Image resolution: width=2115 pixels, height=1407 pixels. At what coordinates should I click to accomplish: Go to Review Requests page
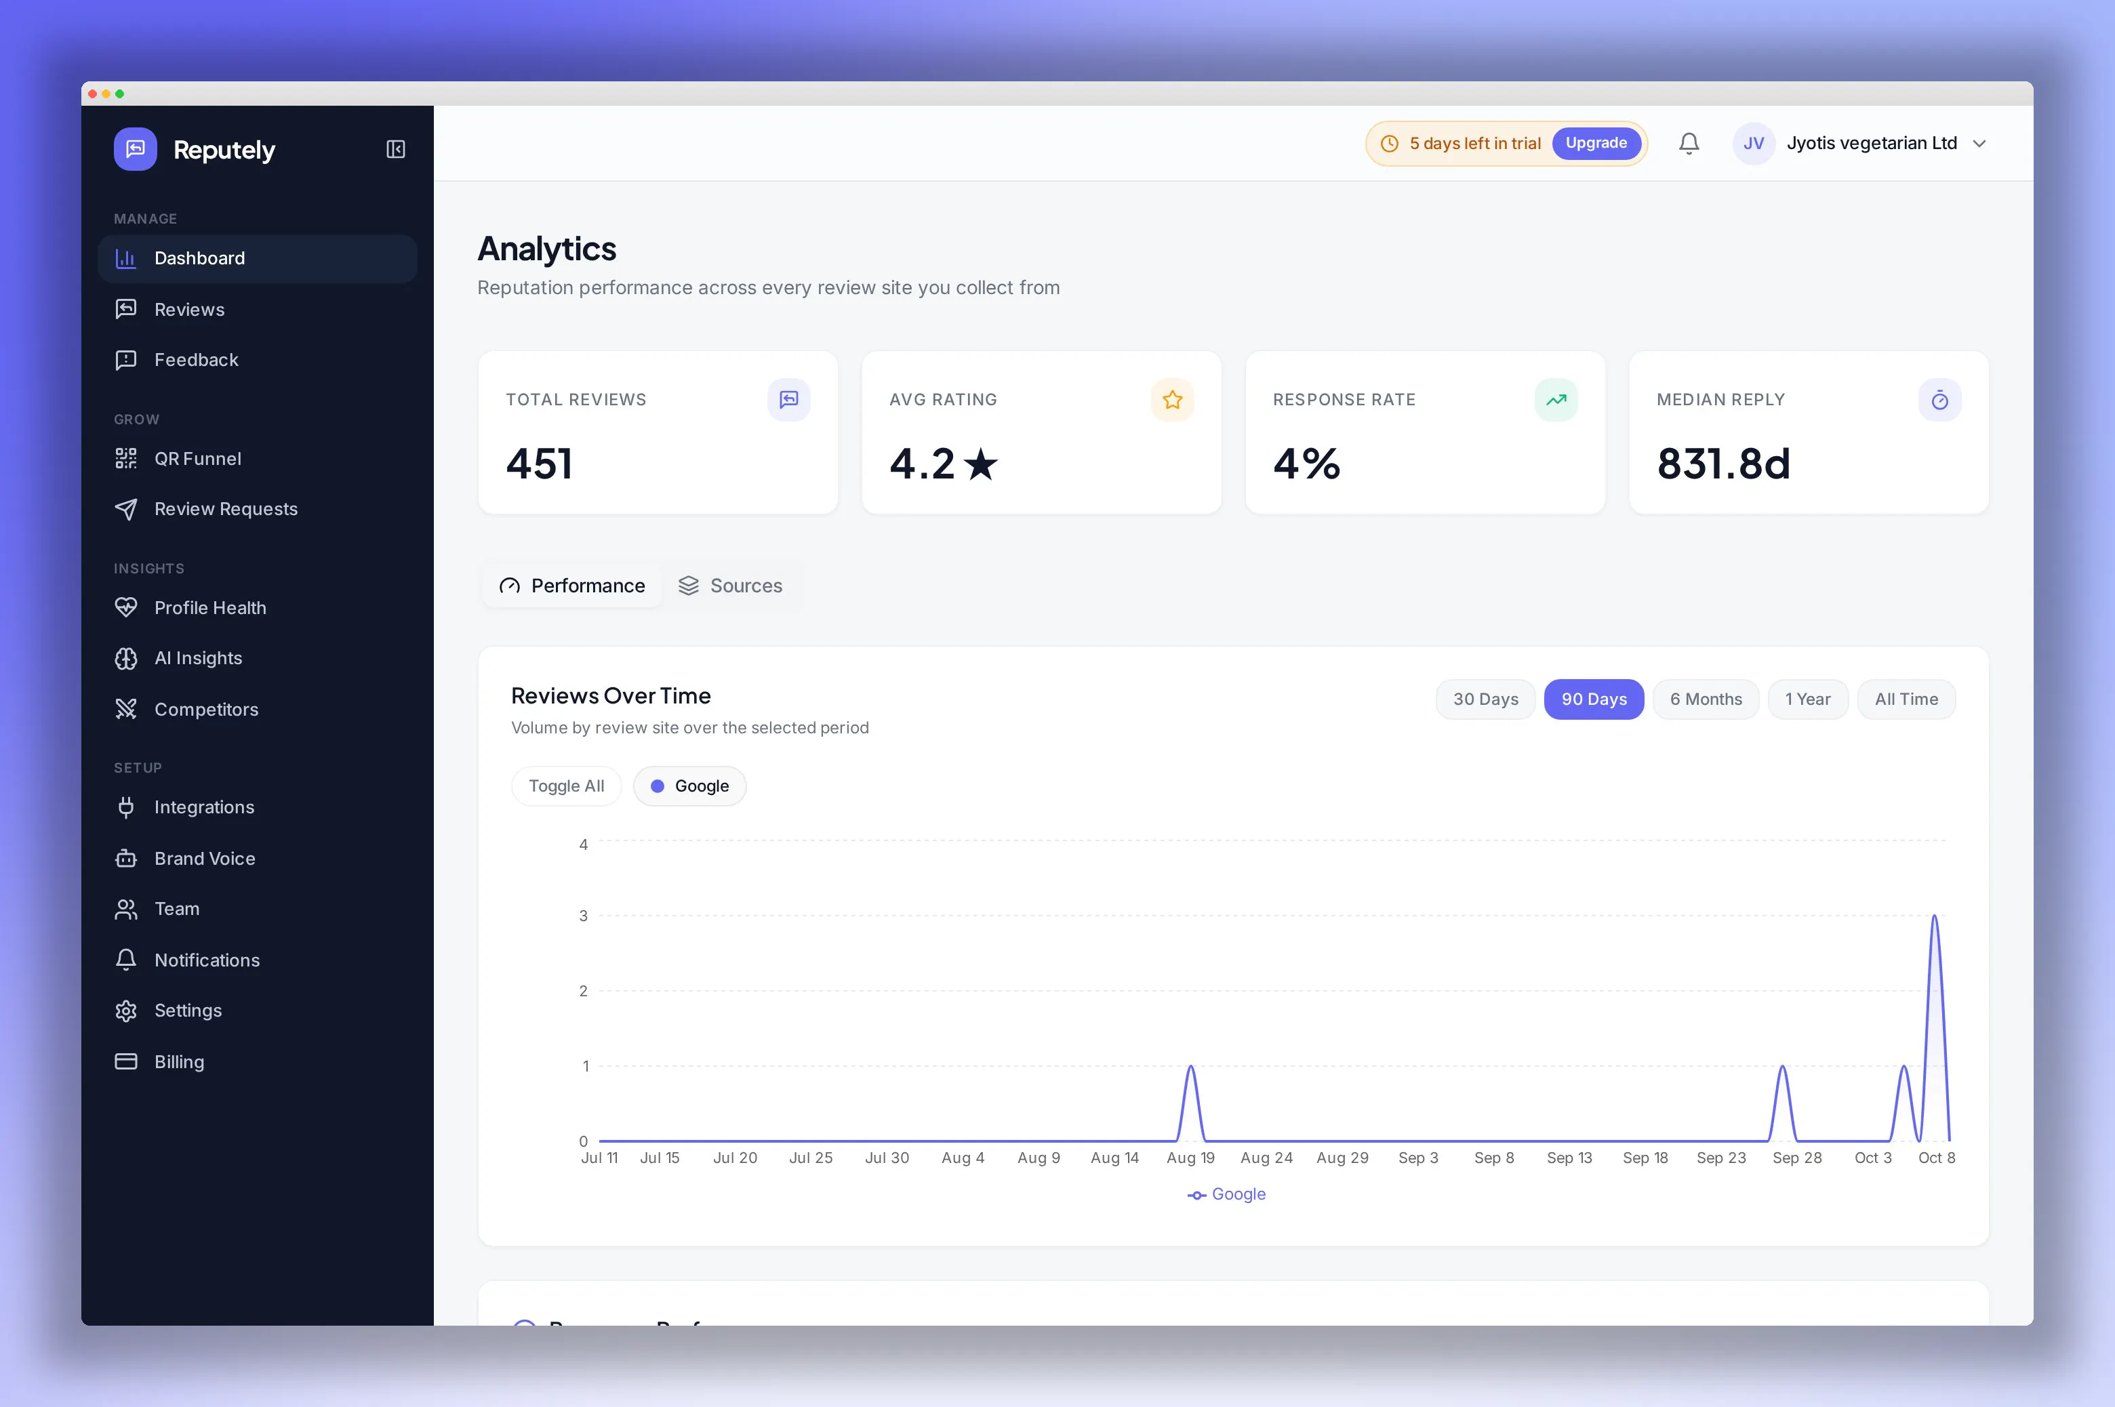(258, 509)
